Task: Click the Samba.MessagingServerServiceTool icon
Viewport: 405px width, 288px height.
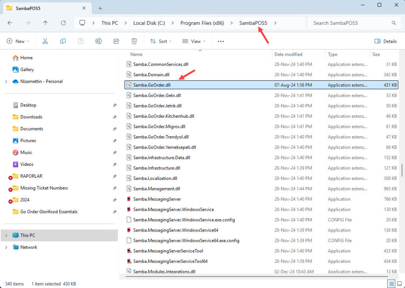Action: [129, 251]
